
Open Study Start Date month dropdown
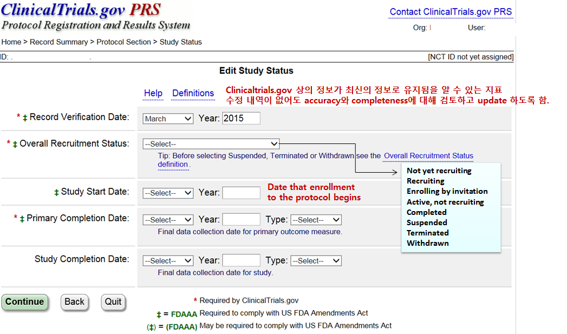tap(168, 193)
